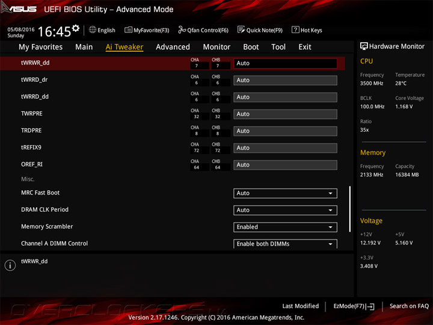Click the +5V 5.160 V reading
This screenshot has width=433, height=325.
[404, 243]
